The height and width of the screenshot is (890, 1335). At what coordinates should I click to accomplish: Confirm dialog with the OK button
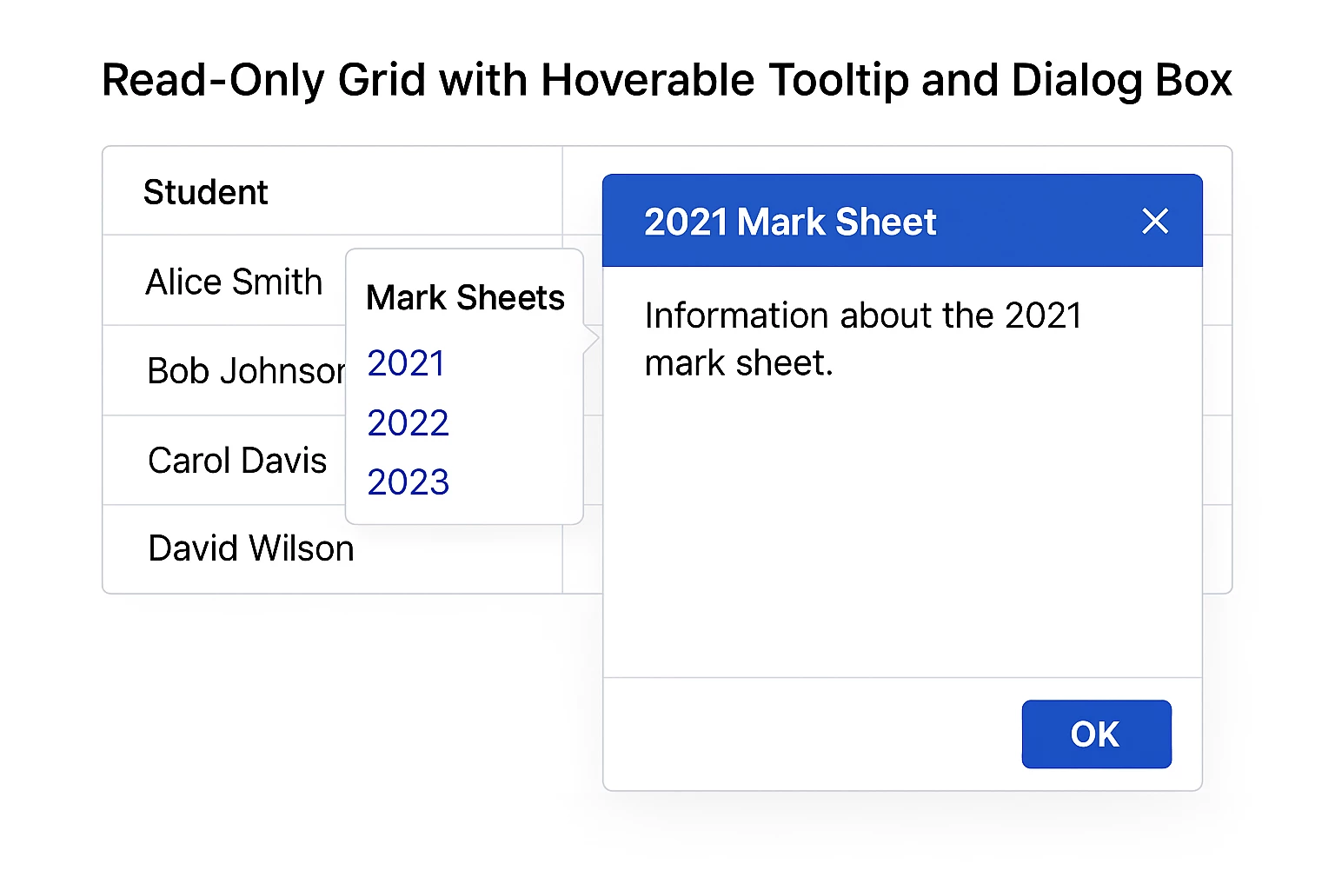tap(1096, 734)
